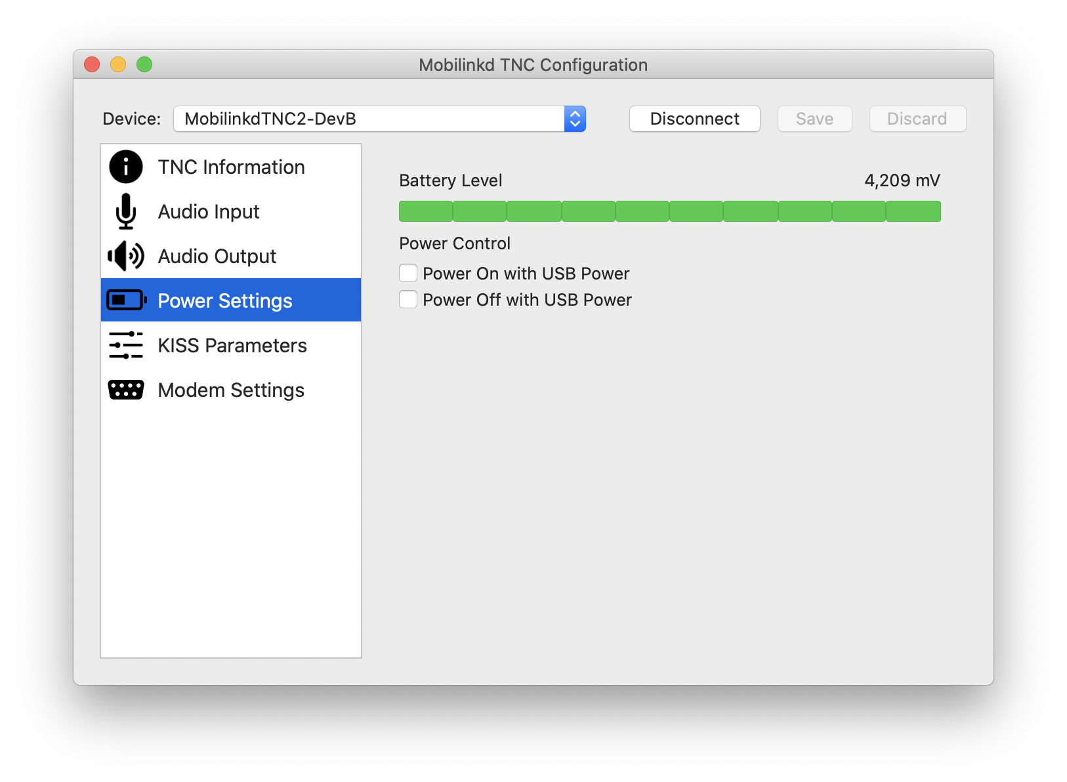Viewport: 1067px width, 782px height.
Task: Switch to the Audio Input section
Action: tap(231, 211)
